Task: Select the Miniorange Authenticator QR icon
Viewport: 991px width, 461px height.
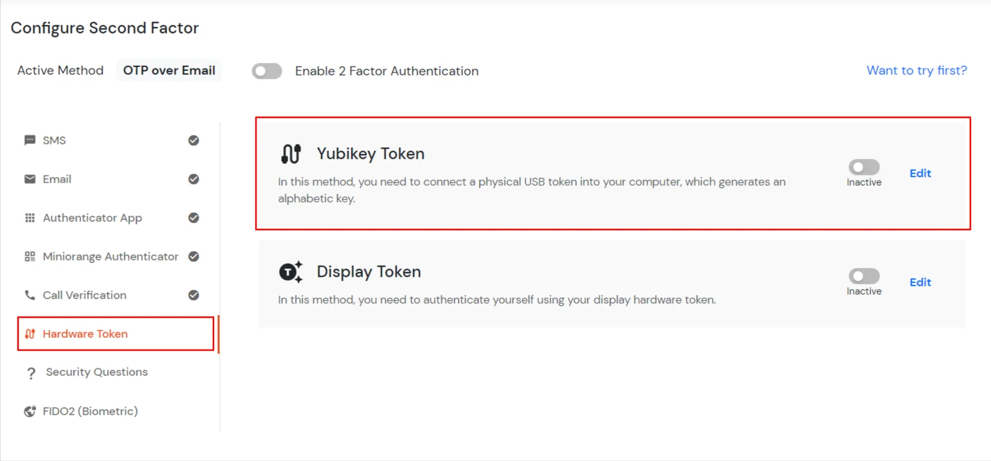Action: pos(28,256)
